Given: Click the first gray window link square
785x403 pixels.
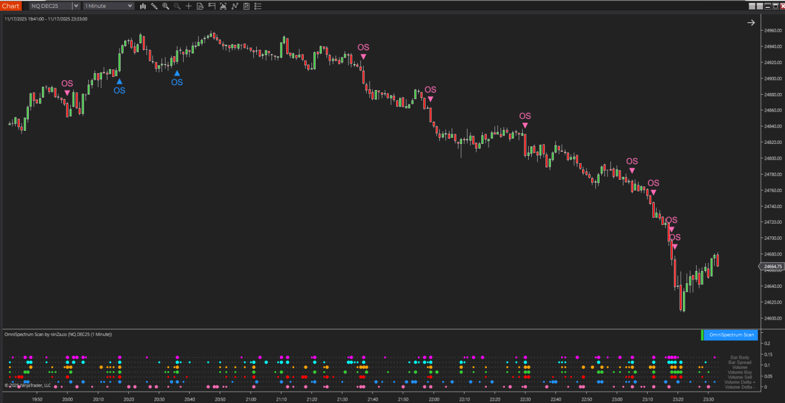Looking at the screenshot, I should 753,6.
